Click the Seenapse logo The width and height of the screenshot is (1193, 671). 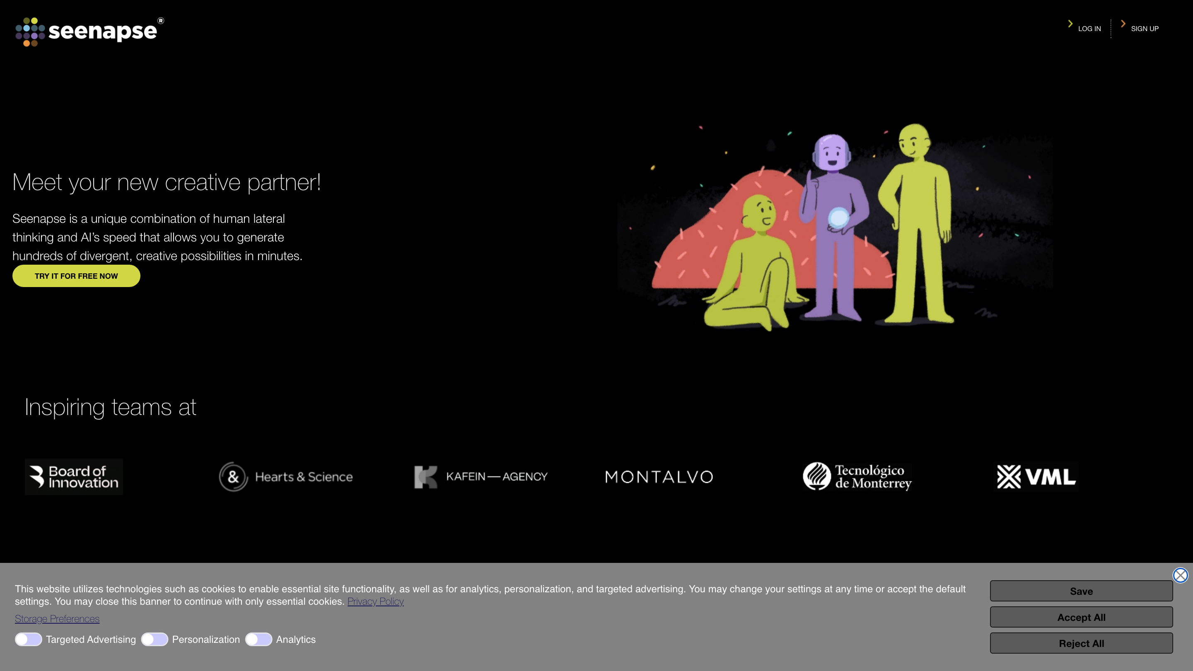click(x=89, y=31)
